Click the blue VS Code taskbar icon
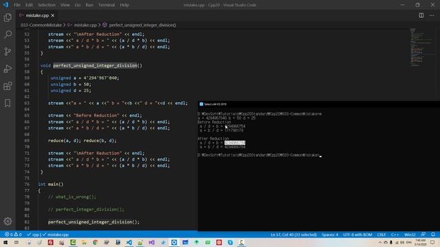This screenshot has height=247, width=440. [x=129, y=242]
